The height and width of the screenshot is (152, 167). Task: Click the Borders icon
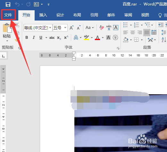click(137, 40)
